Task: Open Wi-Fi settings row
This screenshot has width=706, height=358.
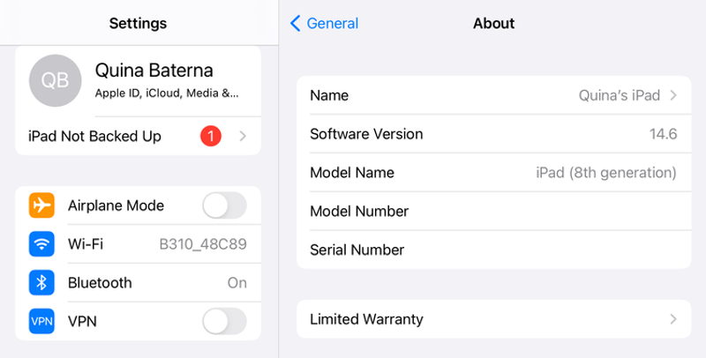Action: [x=150, y=244]
